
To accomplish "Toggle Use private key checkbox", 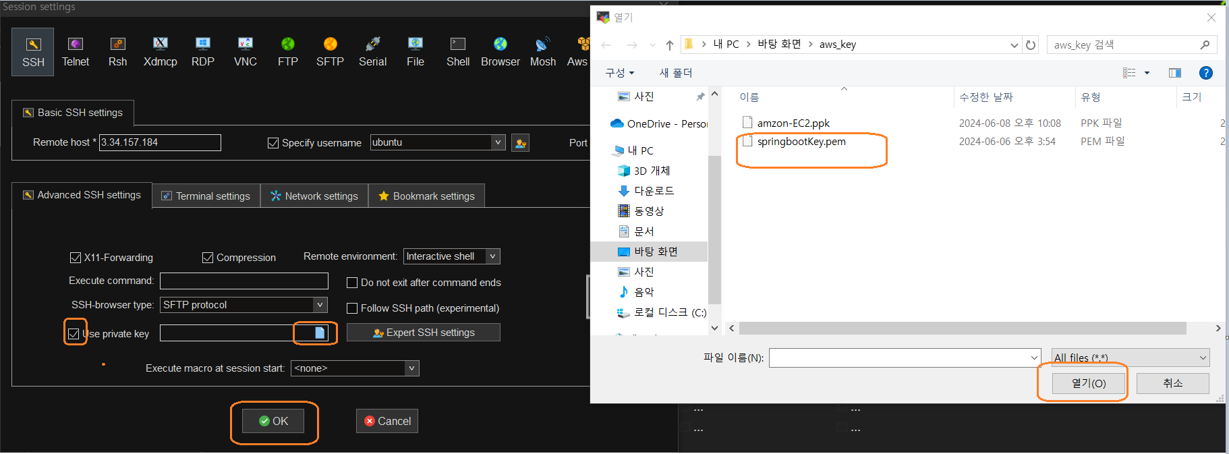I will coord(74,333).
